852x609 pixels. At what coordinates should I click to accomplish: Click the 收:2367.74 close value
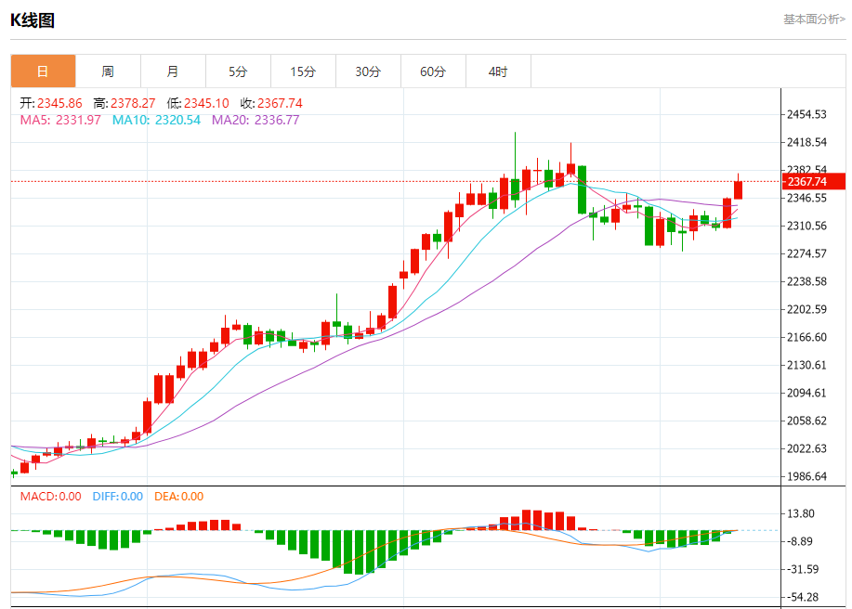tap(271, 103)
